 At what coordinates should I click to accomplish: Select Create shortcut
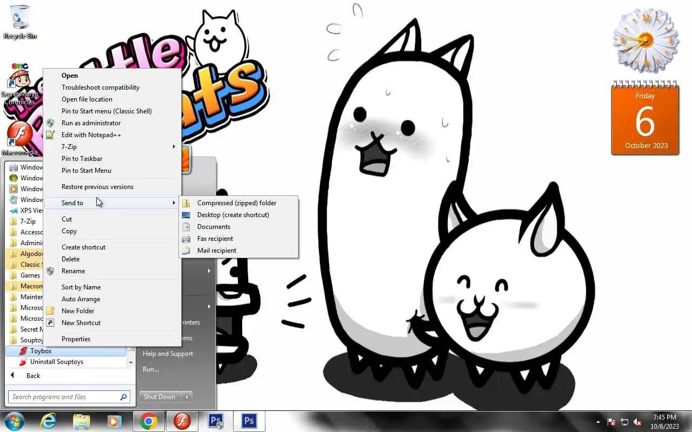click(x=112, y=247)
